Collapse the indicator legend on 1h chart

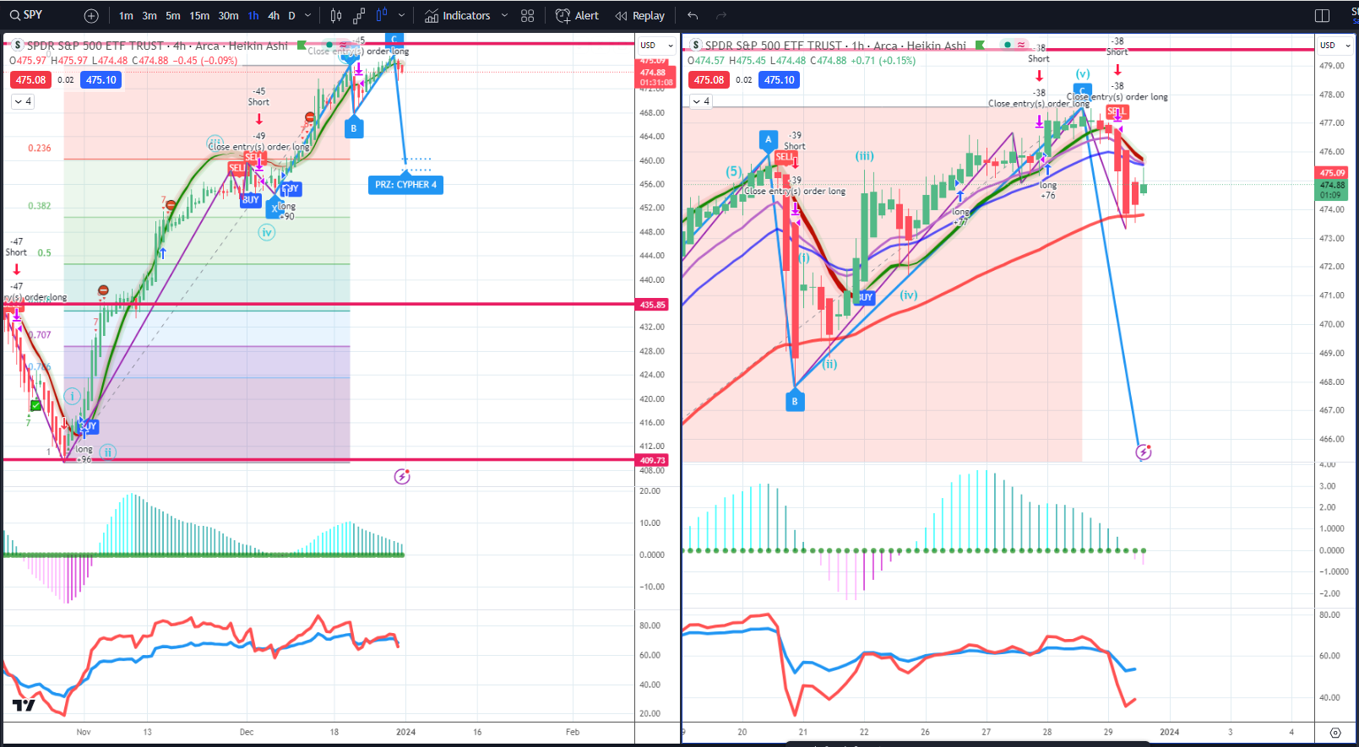(x=701, y=101)
